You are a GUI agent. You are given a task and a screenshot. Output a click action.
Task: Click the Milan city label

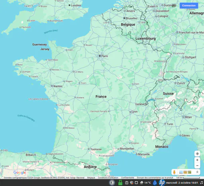click(188, 117)
